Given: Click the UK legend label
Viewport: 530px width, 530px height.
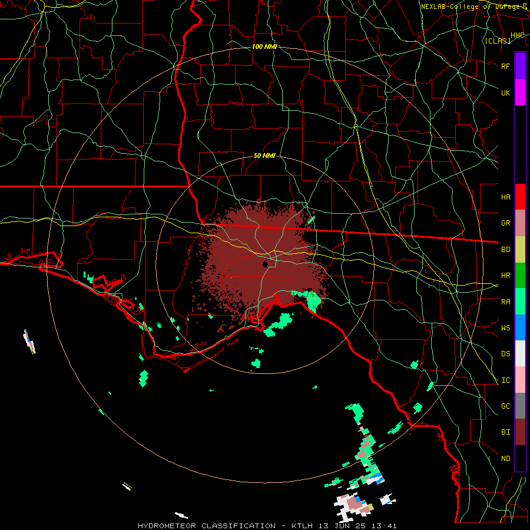Looking at the screenshot, I should (506, 92).
